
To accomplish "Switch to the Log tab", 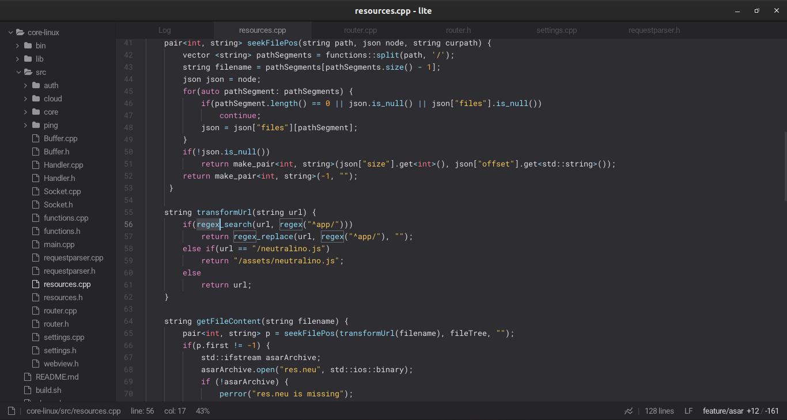I will [165, 30].
